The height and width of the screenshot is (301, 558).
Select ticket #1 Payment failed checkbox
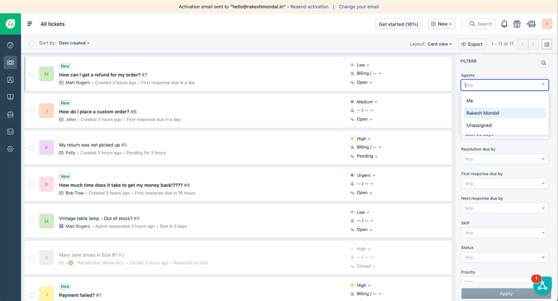coord(32,294)
